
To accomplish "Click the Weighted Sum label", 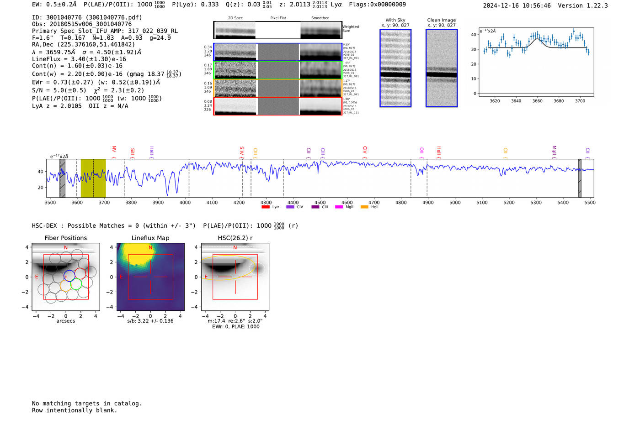I will (x=351, y=29).
